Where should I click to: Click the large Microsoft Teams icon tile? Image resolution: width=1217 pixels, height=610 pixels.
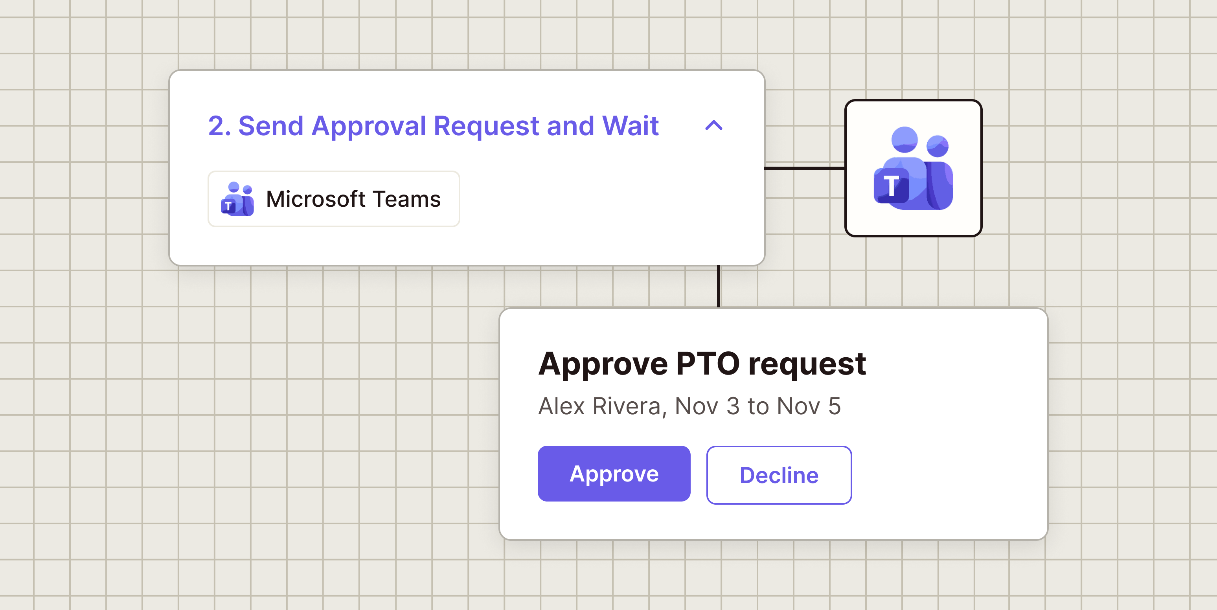[913, 168]
